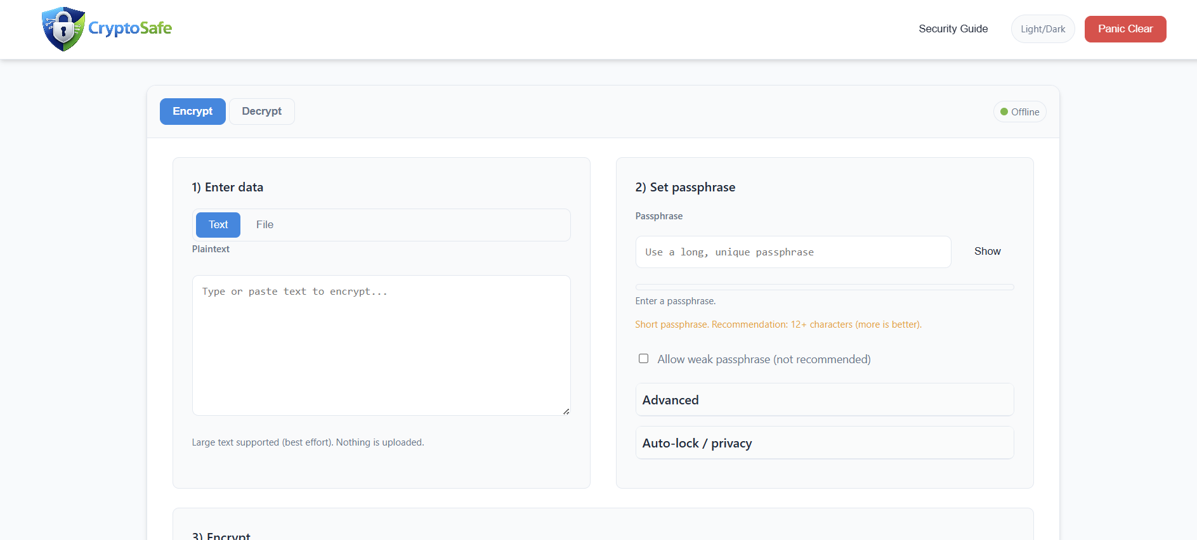
Task: Click the Plaintext label
Action: pos(211,249)
